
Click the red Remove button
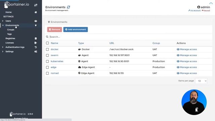54,30
